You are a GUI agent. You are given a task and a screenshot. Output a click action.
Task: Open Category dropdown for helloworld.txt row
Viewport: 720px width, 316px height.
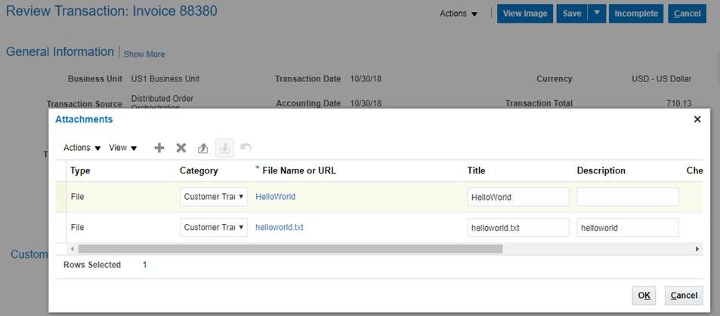(x=214, y=227)
